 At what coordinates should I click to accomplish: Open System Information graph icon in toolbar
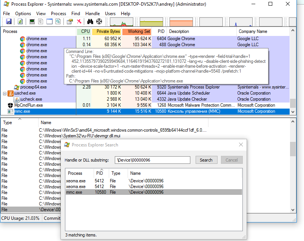(32, 22)
